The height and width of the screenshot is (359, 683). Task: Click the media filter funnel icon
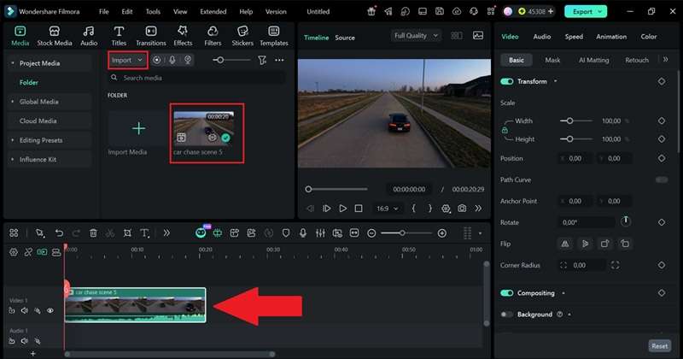262,60
